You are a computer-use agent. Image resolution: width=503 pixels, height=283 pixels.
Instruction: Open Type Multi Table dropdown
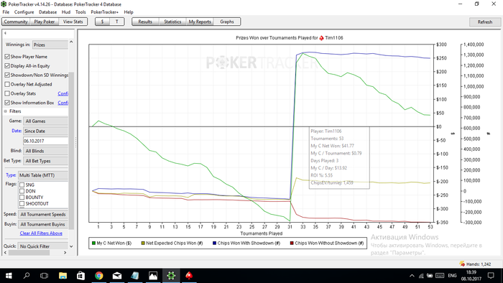pyautogui.click(x=43, y=175)
